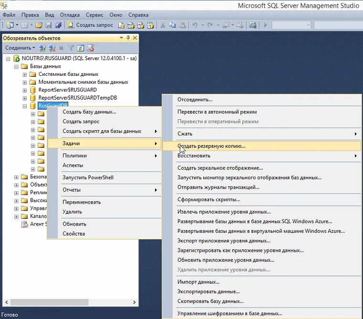Click Создать резервную копию in submenu

(x=261, y=146)
